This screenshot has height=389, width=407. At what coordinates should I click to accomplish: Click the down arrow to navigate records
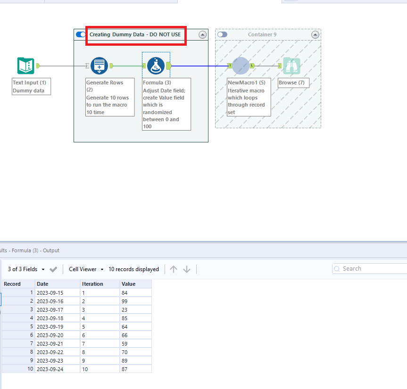point(187,269)
